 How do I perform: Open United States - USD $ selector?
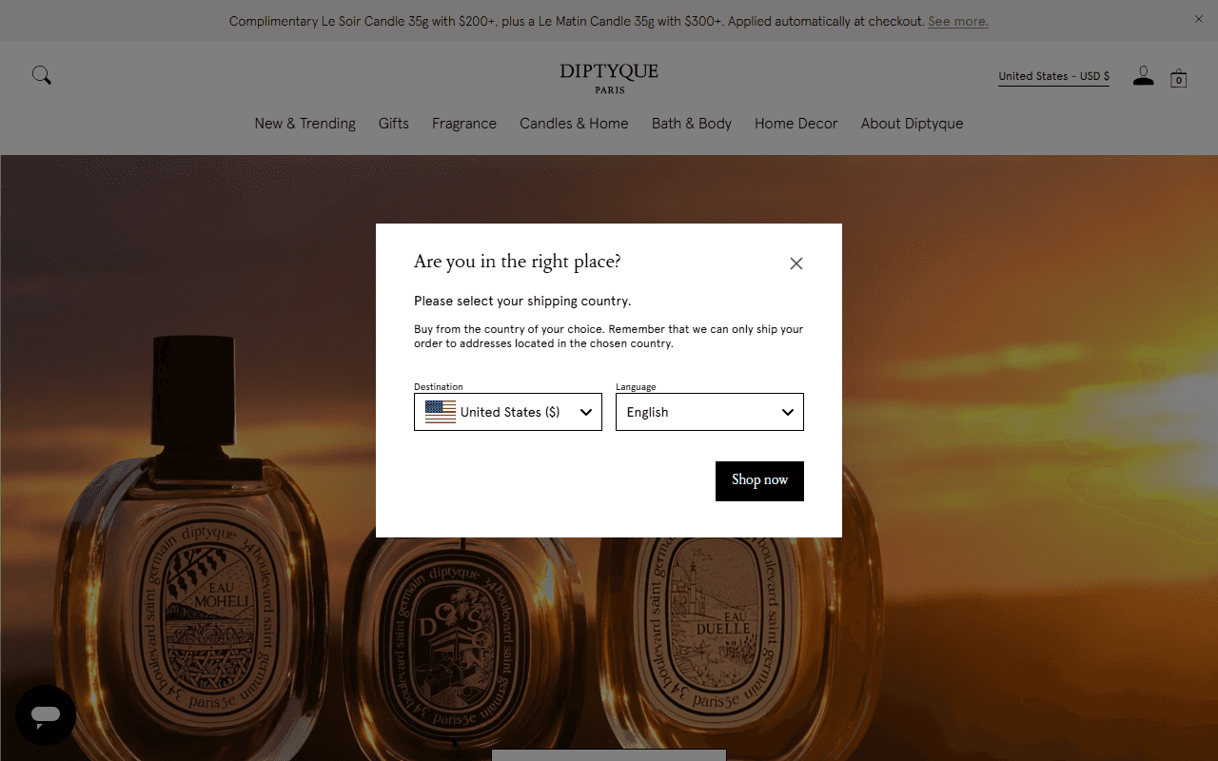click(x=1053, y=76)
